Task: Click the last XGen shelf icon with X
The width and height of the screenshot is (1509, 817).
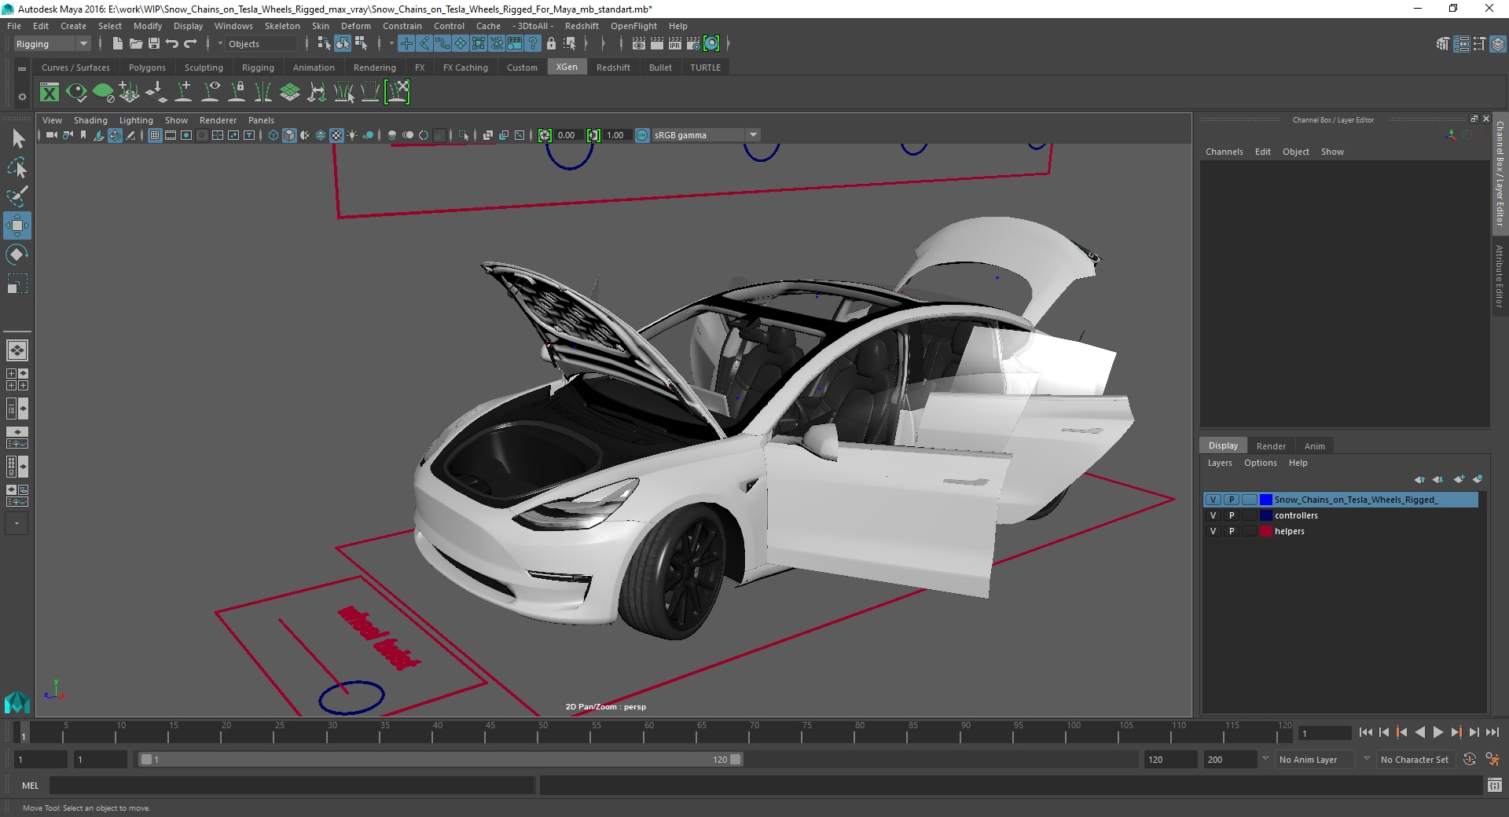Action: [398, 93]
